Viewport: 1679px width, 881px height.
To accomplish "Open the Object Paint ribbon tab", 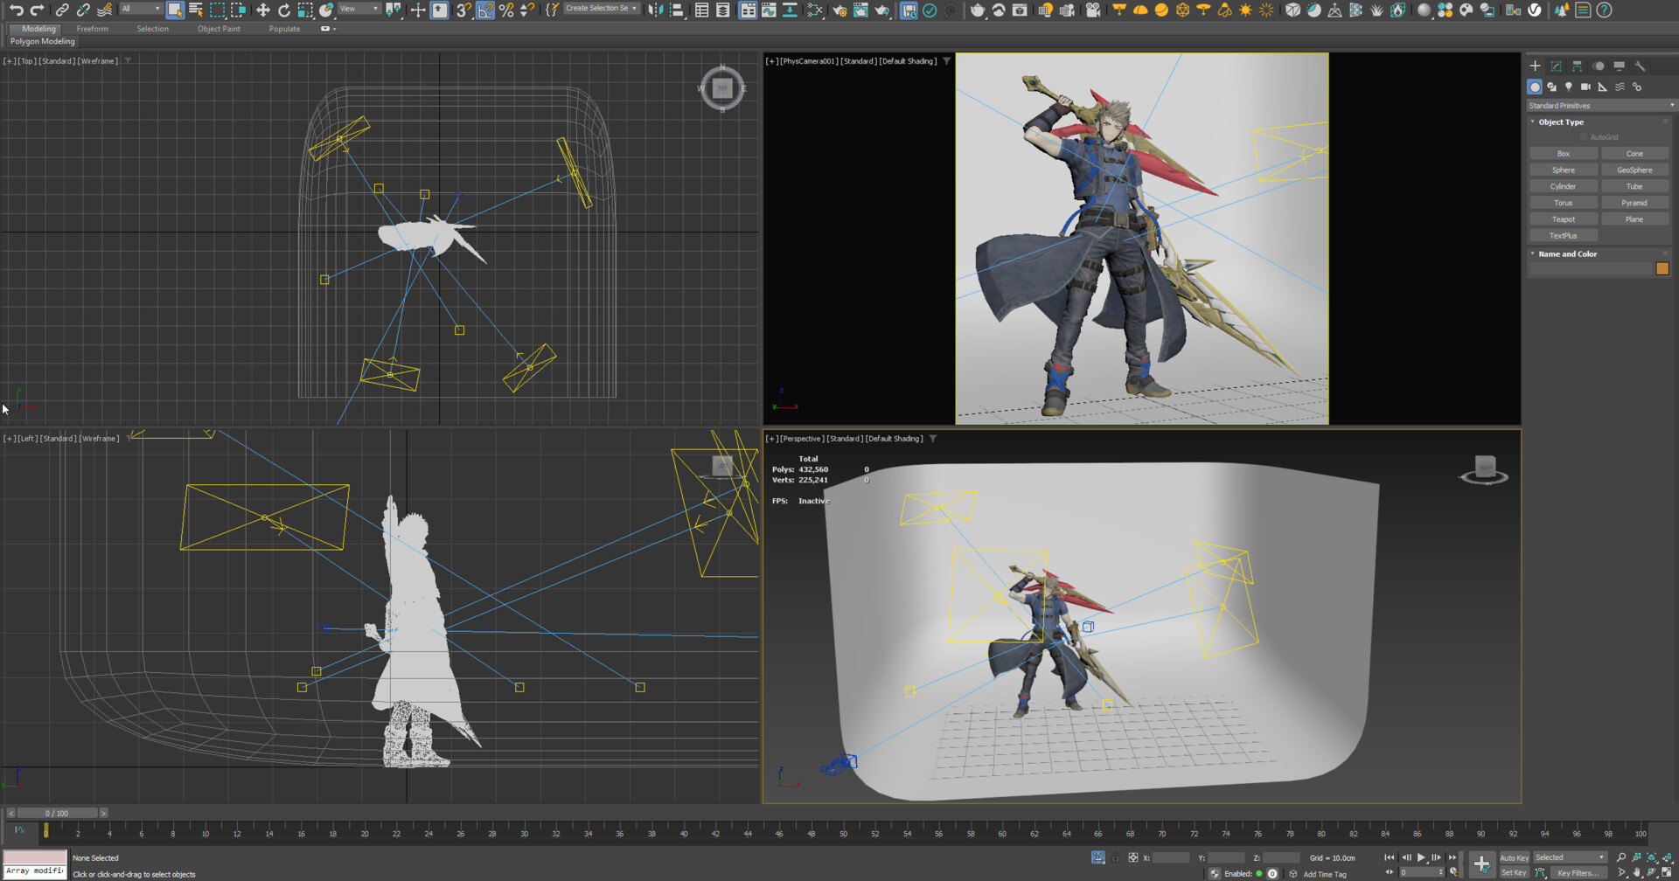I will coord(219,29).
